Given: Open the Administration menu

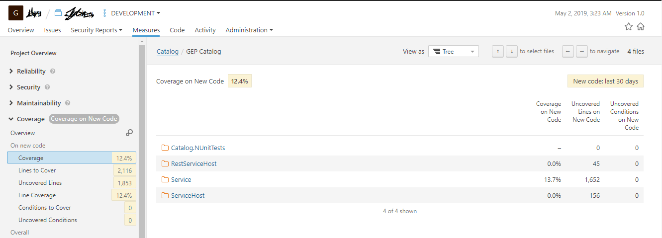Looking at the screenshot, I should coord(249,30).
